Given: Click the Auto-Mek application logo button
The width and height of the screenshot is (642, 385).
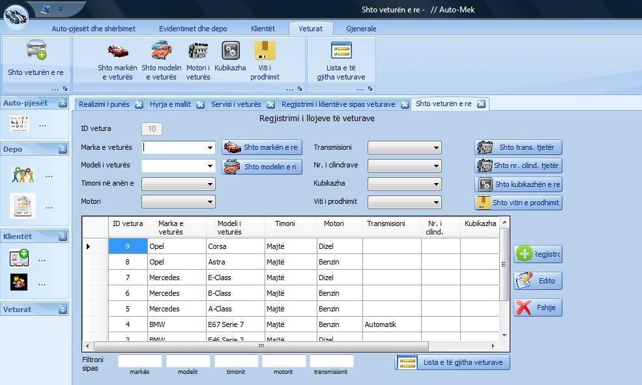Looking at the screenshot, I should (x=16, y=16).
